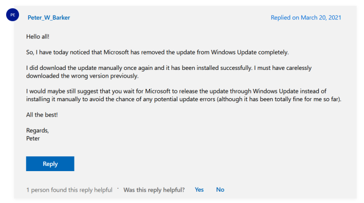Click the words 'Windows Update completely.'
Screen dimensions: 364x203
click(250, 52)
